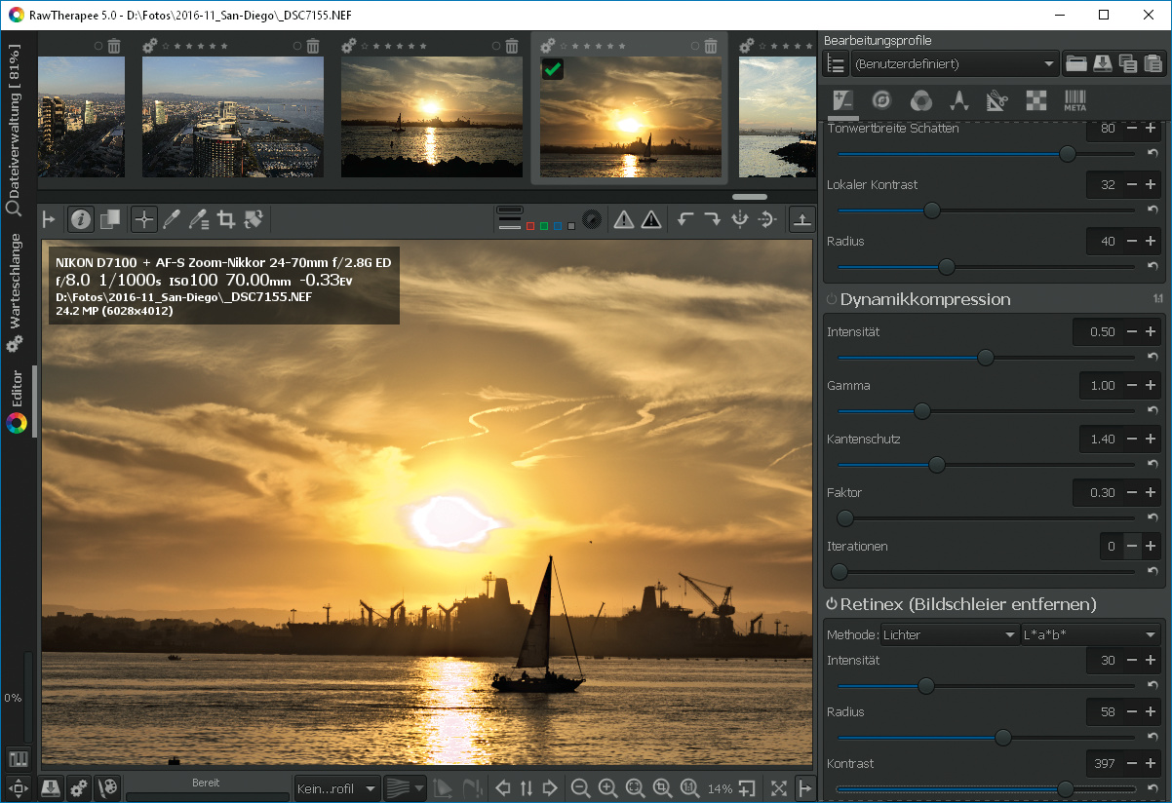Flip the image horizontally
The width and height of the screenshot is (1172, 803).
coord(739,220)
